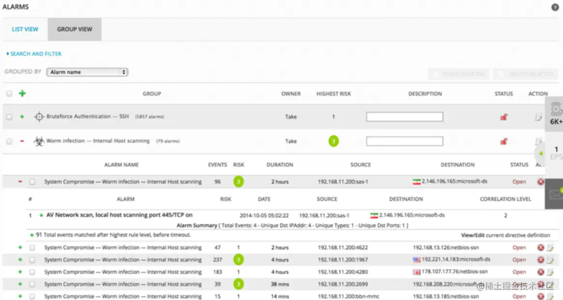Expand the 39-event Worm infection alarm

(20, 284)
